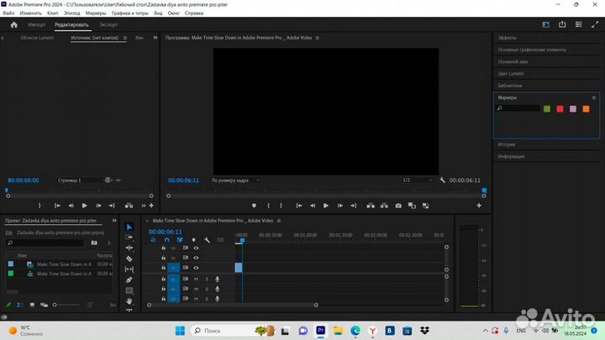Go to the Home screen icon
This screenshot has height=340, width=605.
tap(14, 24)
